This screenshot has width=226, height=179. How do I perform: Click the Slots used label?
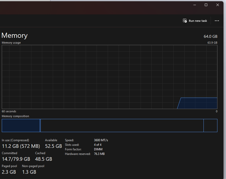72,145
